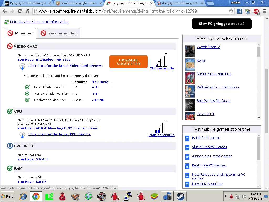Click the Battlefield games list icon
269x202 pixels.
coord(187,138)
